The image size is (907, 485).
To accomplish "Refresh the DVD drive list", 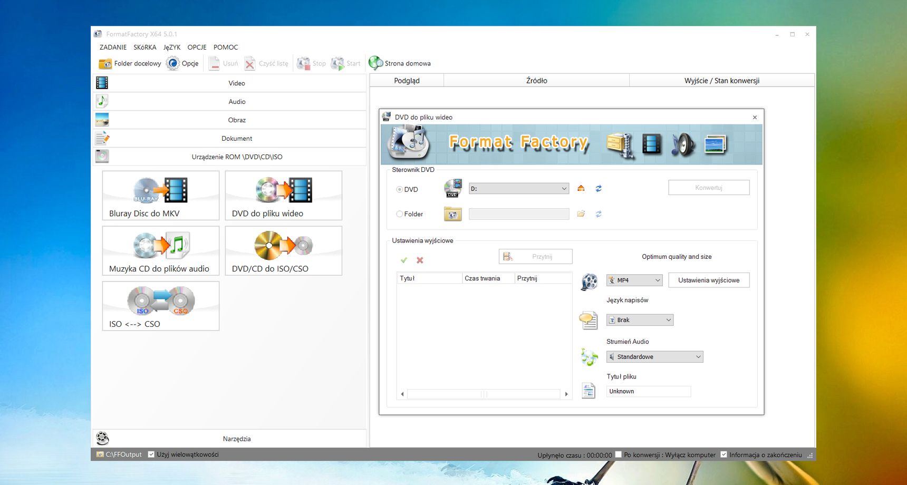I will [599, 188].
